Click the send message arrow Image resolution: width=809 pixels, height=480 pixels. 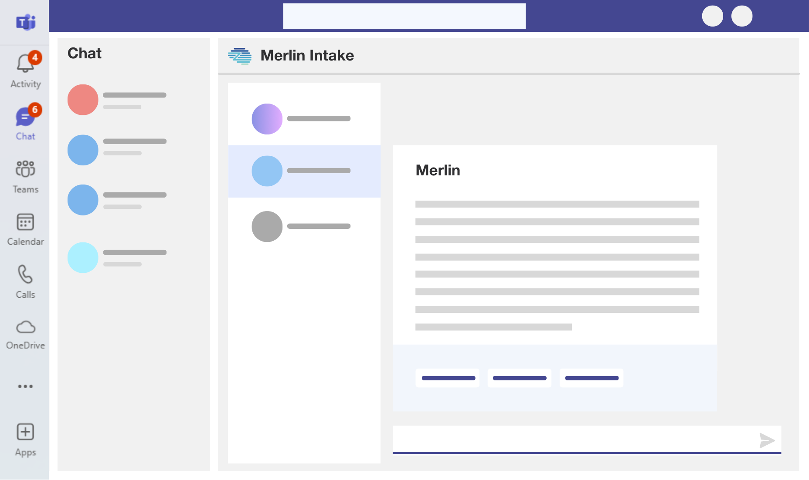click(x=767, y=440)
